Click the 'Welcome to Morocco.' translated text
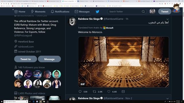Screen dimensions: 184x103 click(90, 32)
